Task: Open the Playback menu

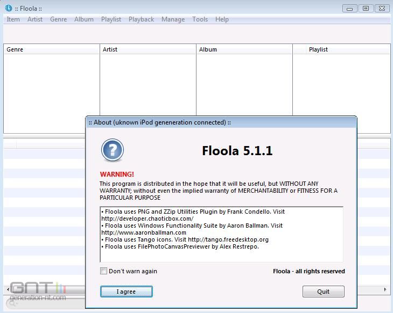Action: [x=141, y=19]
